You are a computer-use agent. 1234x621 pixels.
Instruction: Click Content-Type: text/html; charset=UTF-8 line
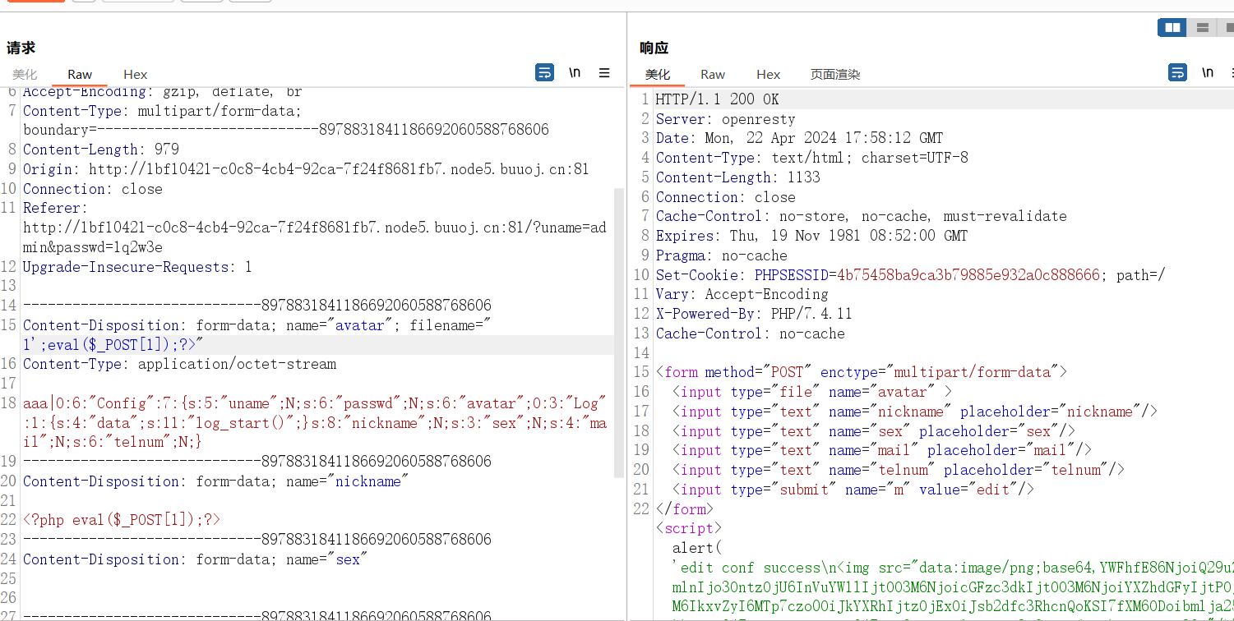(x=812, y=158)
